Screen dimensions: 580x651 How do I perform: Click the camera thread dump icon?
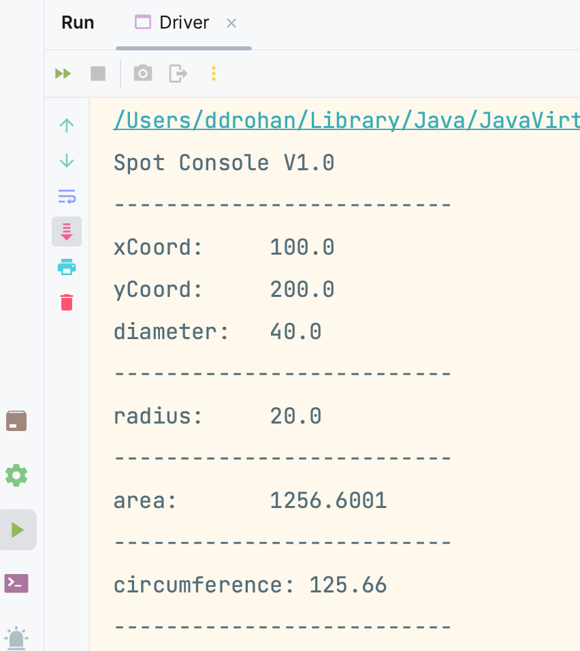click(143, 74)
